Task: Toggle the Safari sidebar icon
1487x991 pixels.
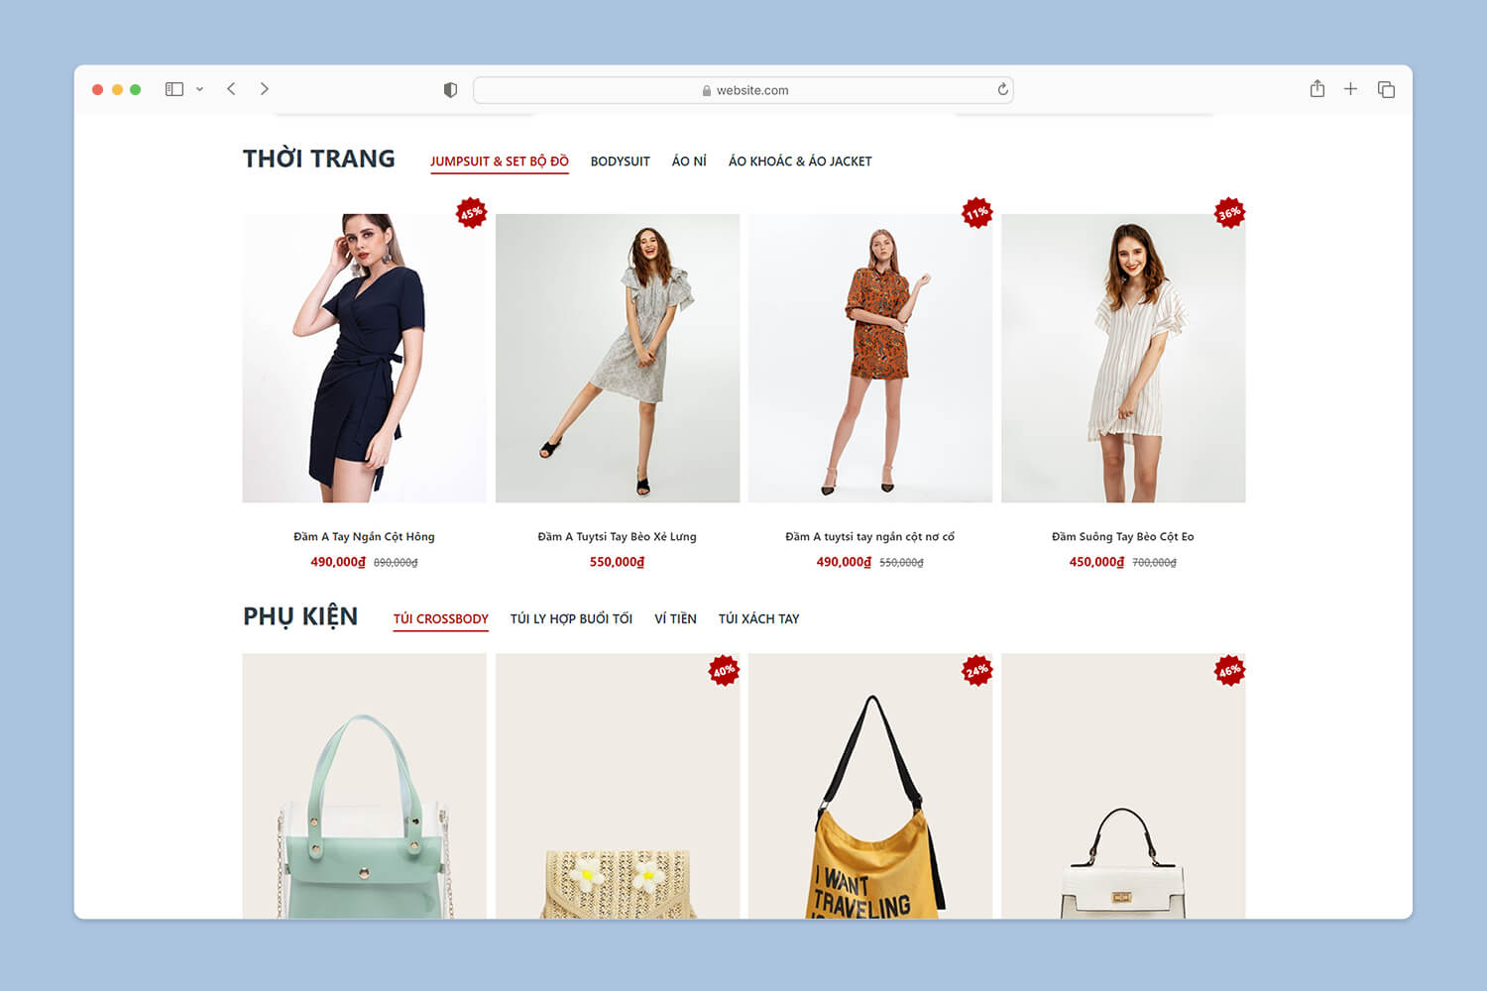Action: (174, 89)
